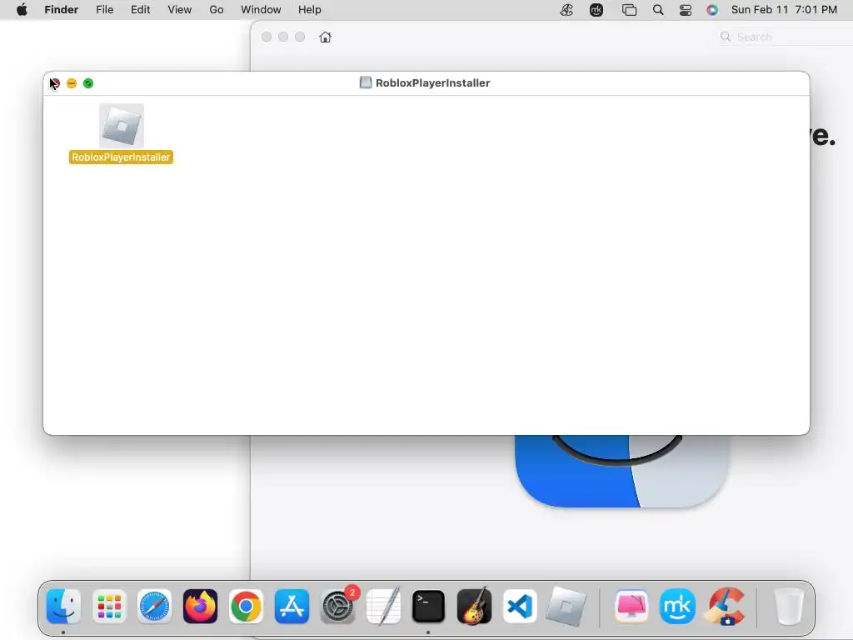Screen dimensions: 853x640
Task: Launch CCleaner from the Dock
Action: pos(724,607)
